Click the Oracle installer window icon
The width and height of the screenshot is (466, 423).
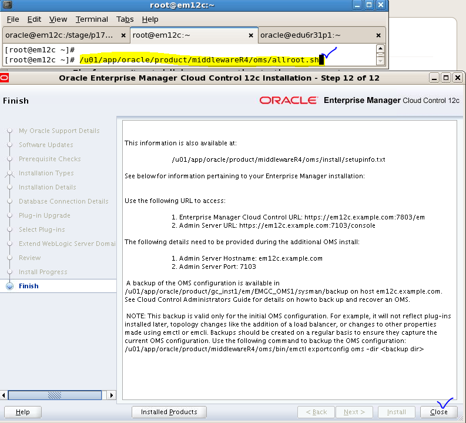(5, 78)
